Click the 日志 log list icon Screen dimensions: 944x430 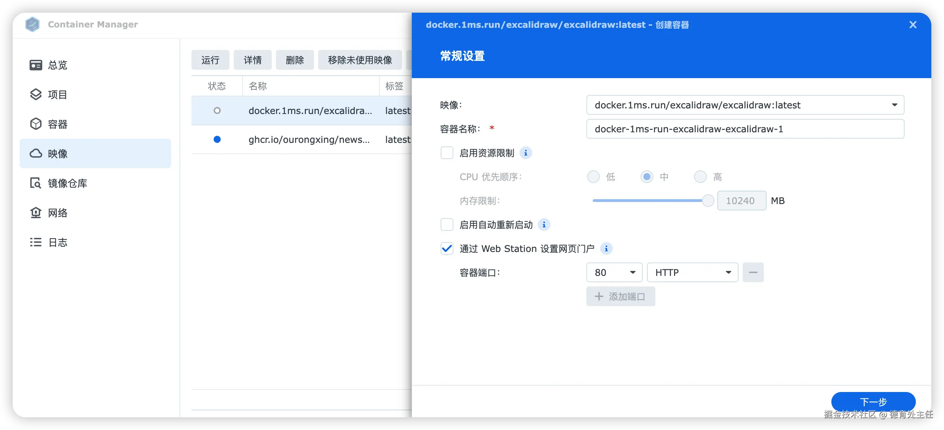[x=36, y=242]
